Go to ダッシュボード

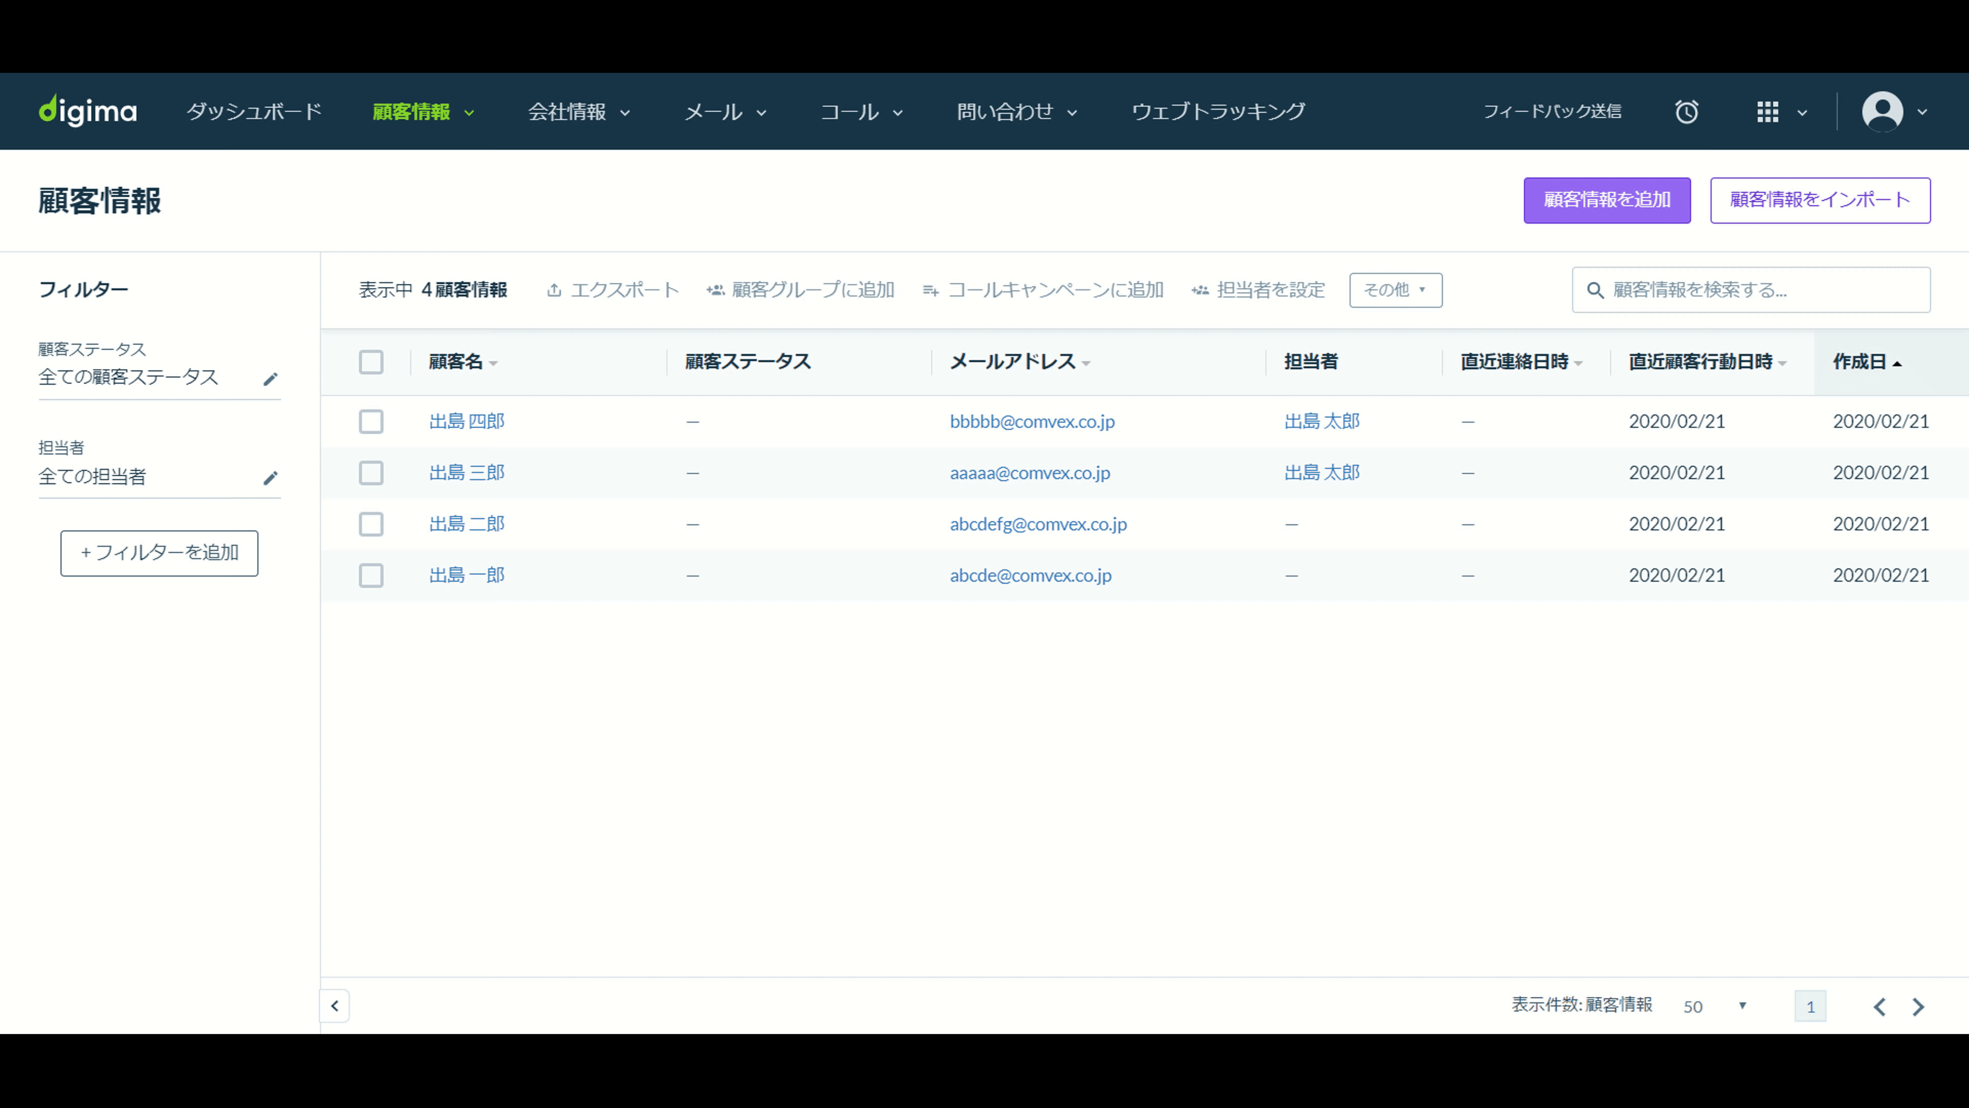pyautogui.click(x=254, y=112)
